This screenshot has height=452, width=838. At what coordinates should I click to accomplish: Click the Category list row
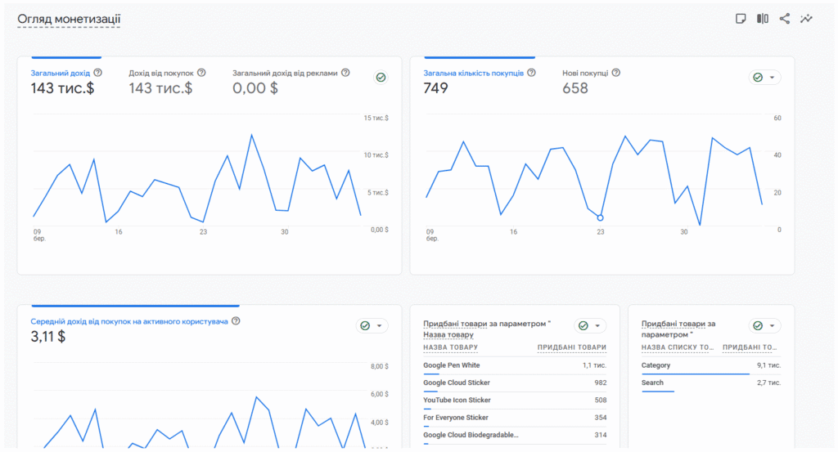(711, 365)
